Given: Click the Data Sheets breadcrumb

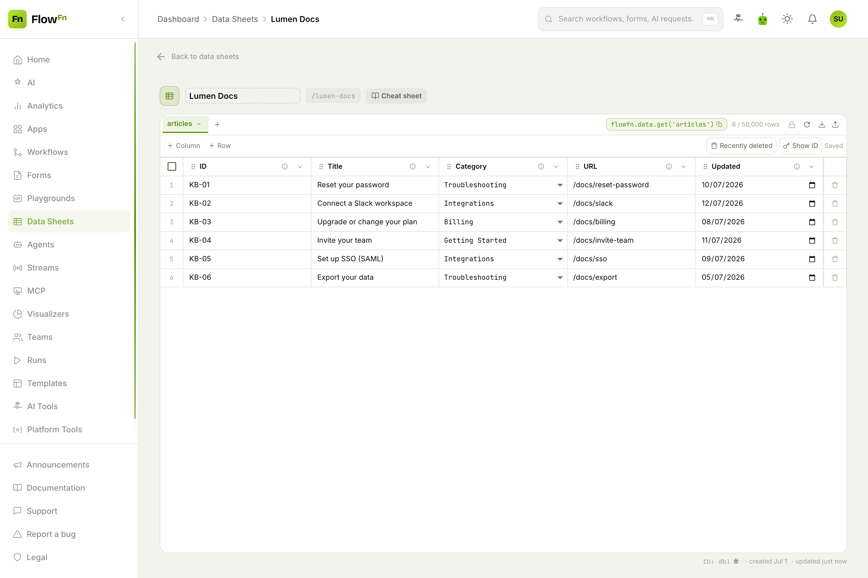Looking at the screenshot, I should click(235, 19).
